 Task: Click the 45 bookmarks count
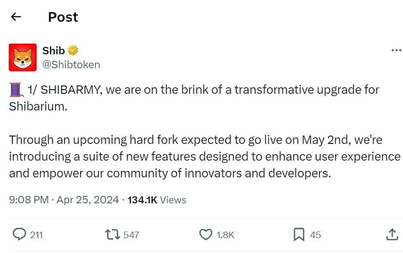[315, 235]
